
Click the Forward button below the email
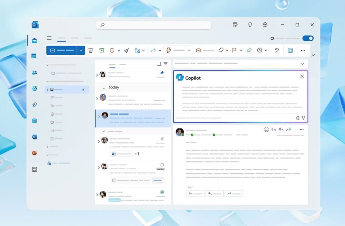pos(234,193)
